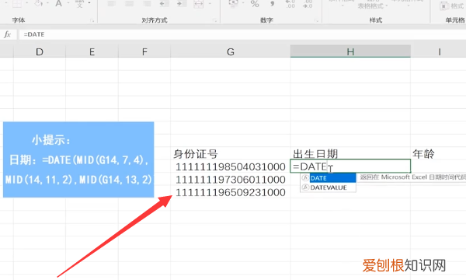Expand the font color dropdown arrow
This screenshot has height=280, width=466.
tap(68, 3)
